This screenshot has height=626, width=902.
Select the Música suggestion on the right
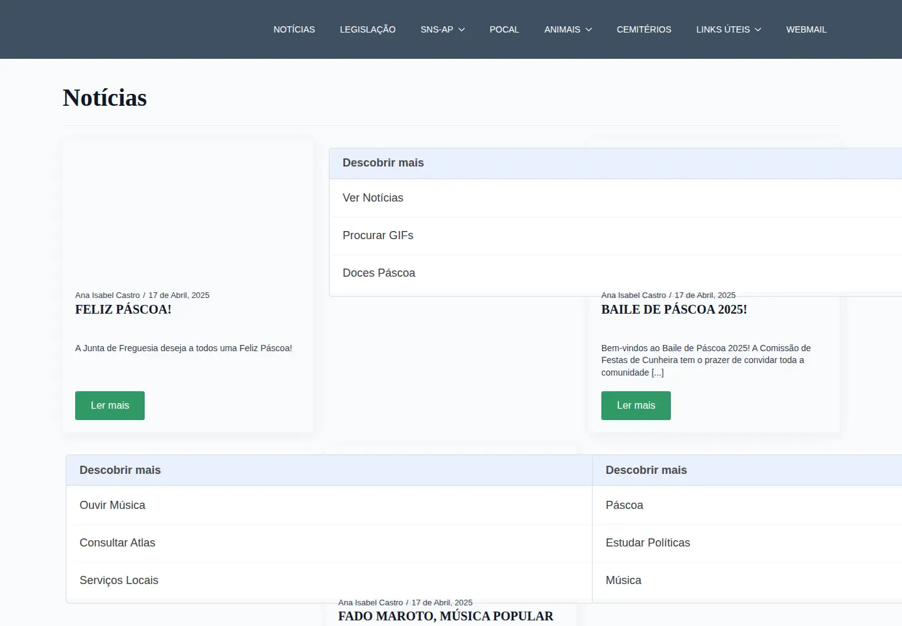[747, 580]
